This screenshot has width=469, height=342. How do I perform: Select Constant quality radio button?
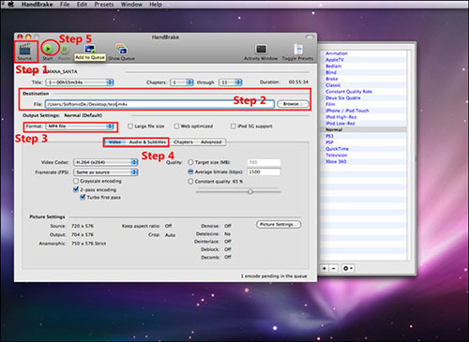point(190,182)
